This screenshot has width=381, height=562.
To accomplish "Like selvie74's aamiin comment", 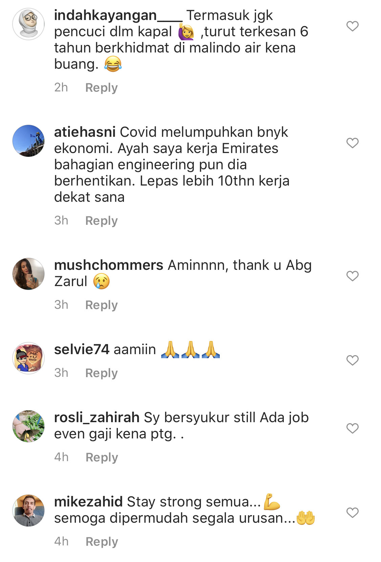I will click(x=352, y=360).
